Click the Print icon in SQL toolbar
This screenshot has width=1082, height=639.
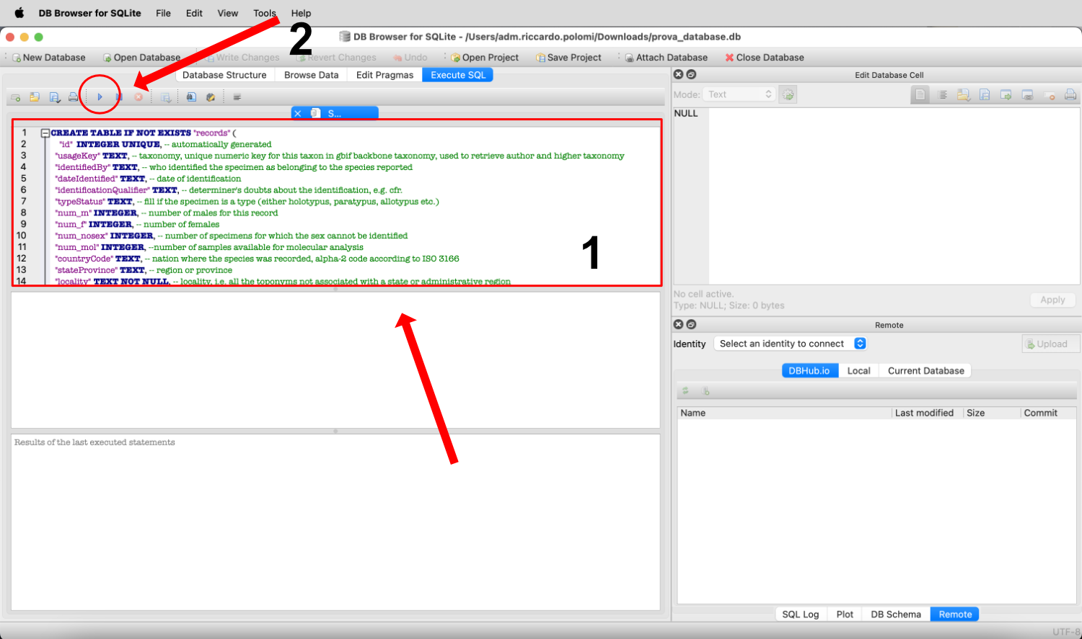click(x=73, y=97)
